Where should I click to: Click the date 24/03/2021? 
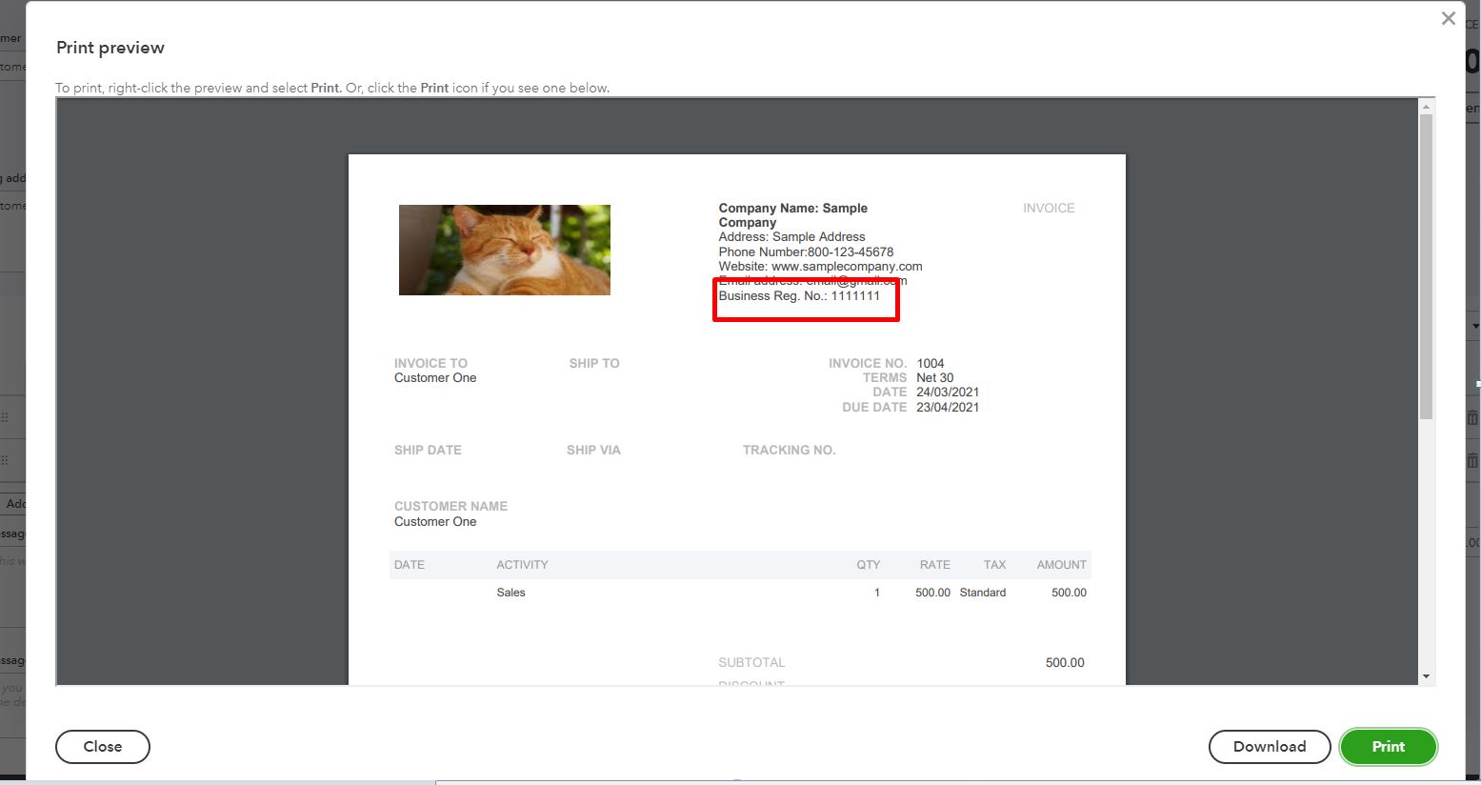(x=948, y=392)
